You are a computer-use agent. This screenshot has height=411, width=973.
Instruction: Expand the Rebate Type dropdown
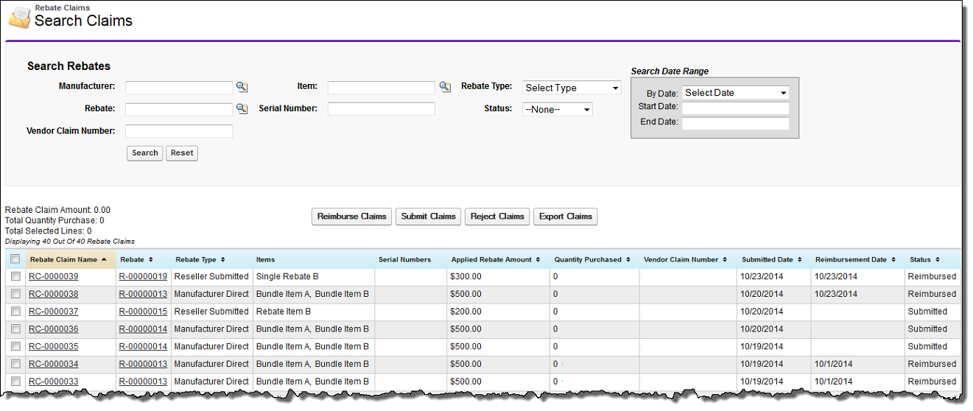pos(572,88)
